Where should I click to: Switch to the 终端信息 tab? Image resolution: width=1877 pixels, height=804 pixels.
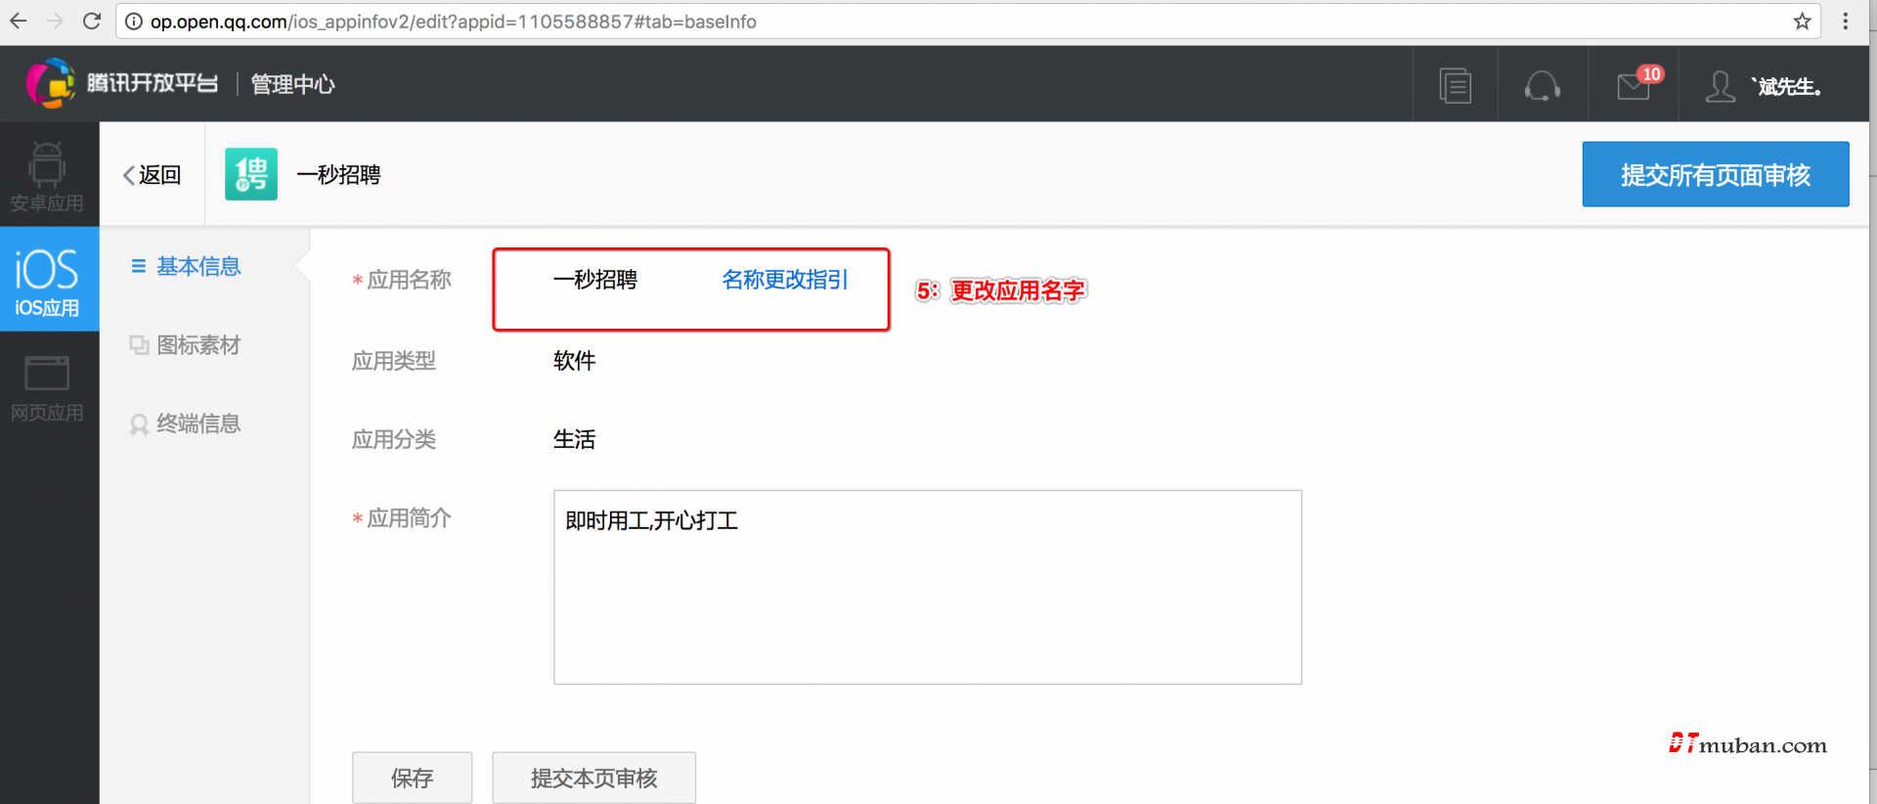tap(197, 424)
